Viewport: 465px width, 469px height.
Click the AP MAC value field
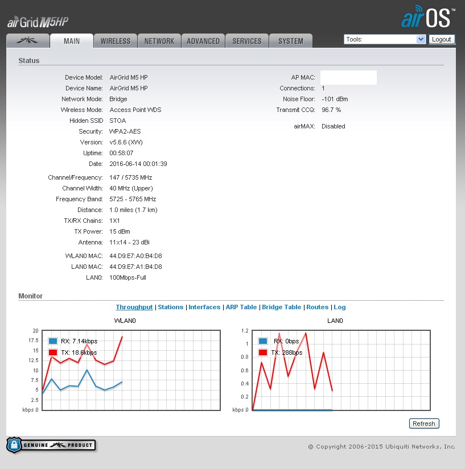[348, 77]
